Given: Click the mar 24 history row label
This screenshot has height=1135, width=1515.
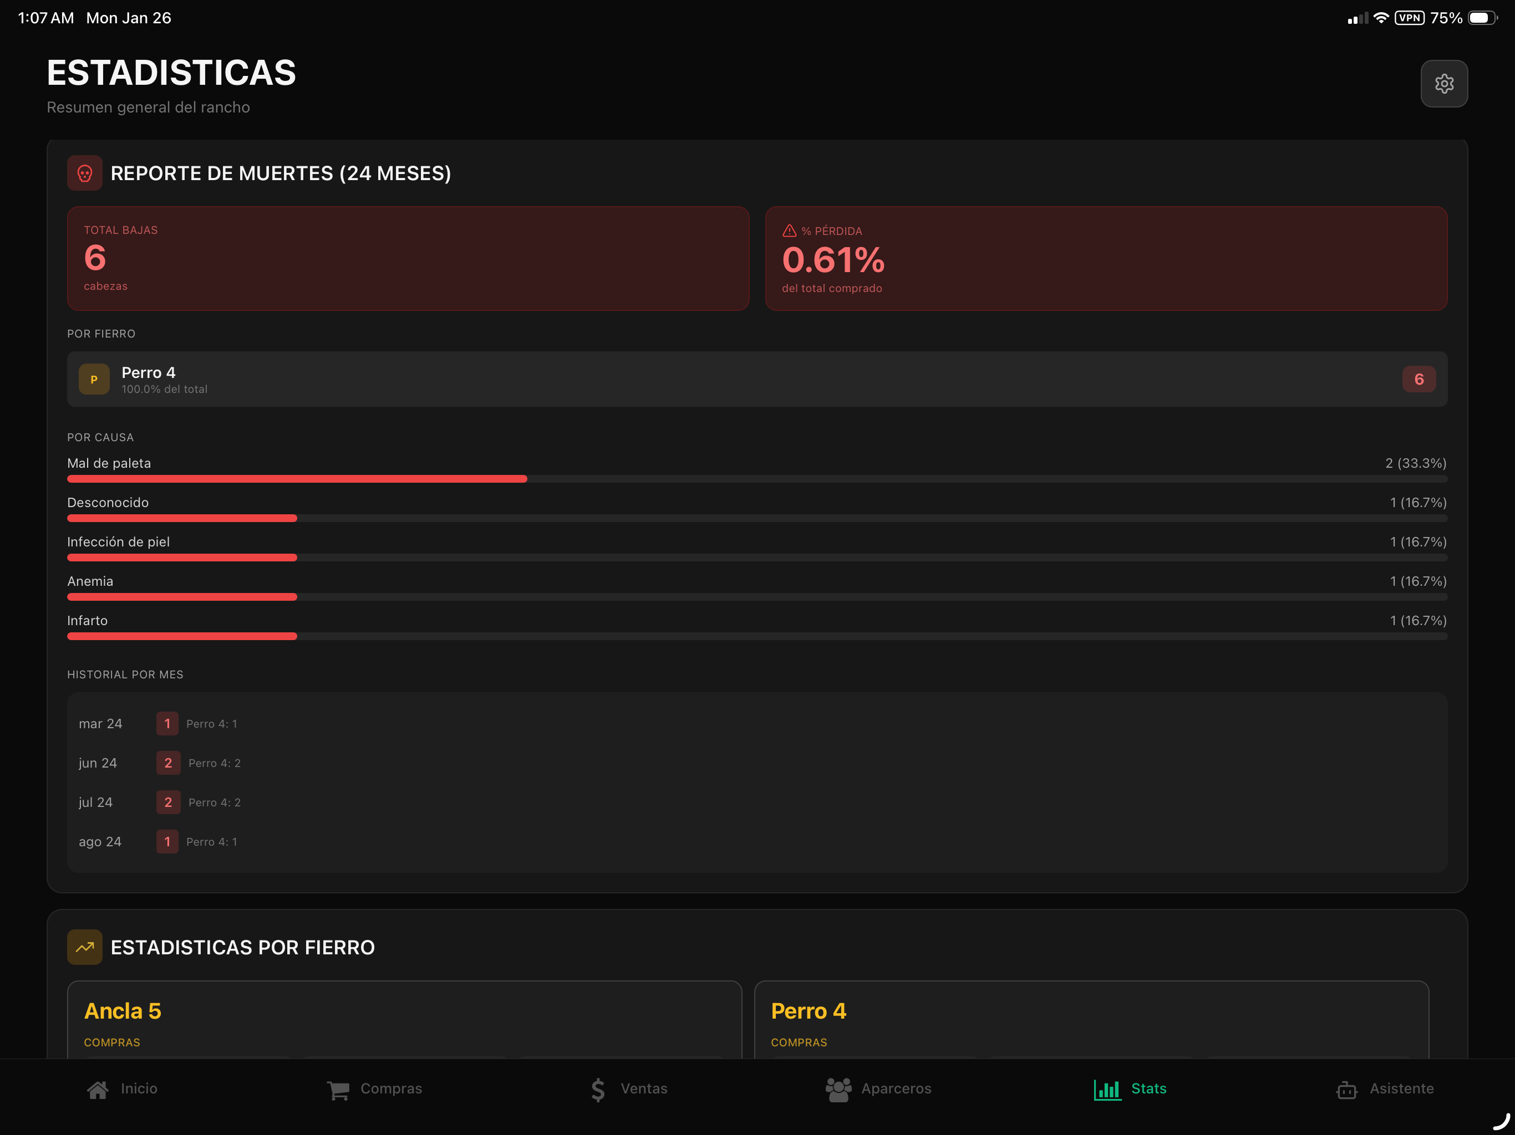Looking at the screenshot, I should pos(100,724).
